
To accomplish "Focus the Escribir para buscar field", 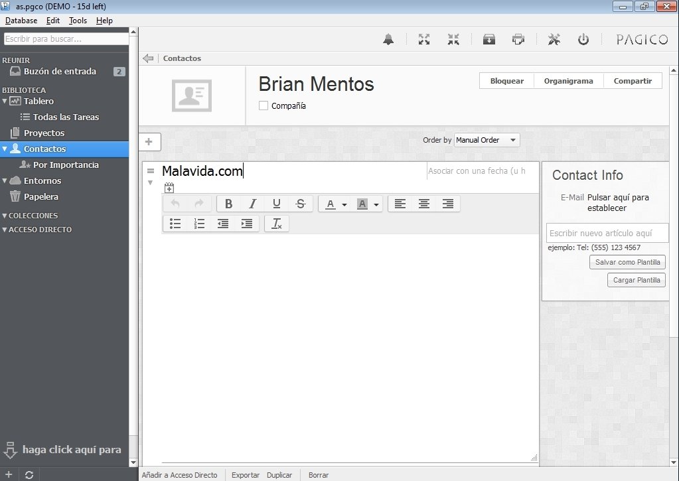I will point(66,39).
